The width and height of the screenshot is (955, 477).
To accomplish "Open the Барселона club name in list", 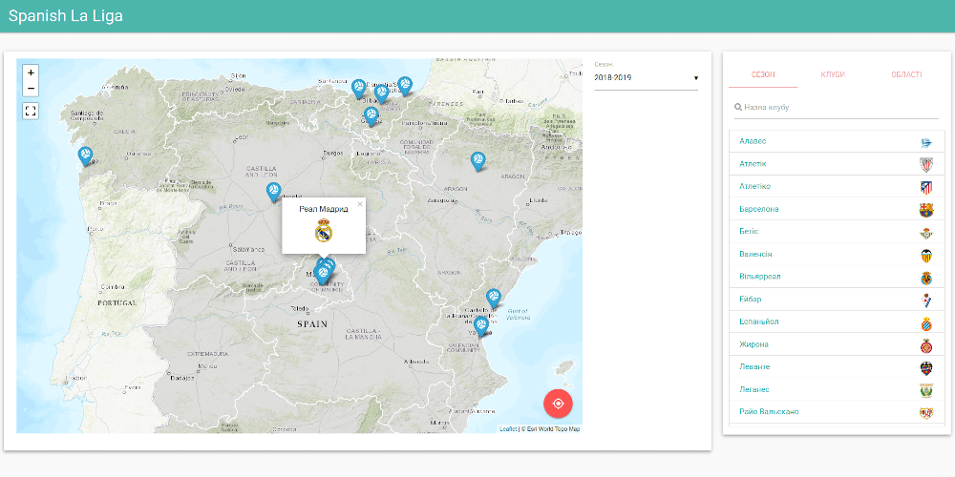I will click(x=759, y=209).
